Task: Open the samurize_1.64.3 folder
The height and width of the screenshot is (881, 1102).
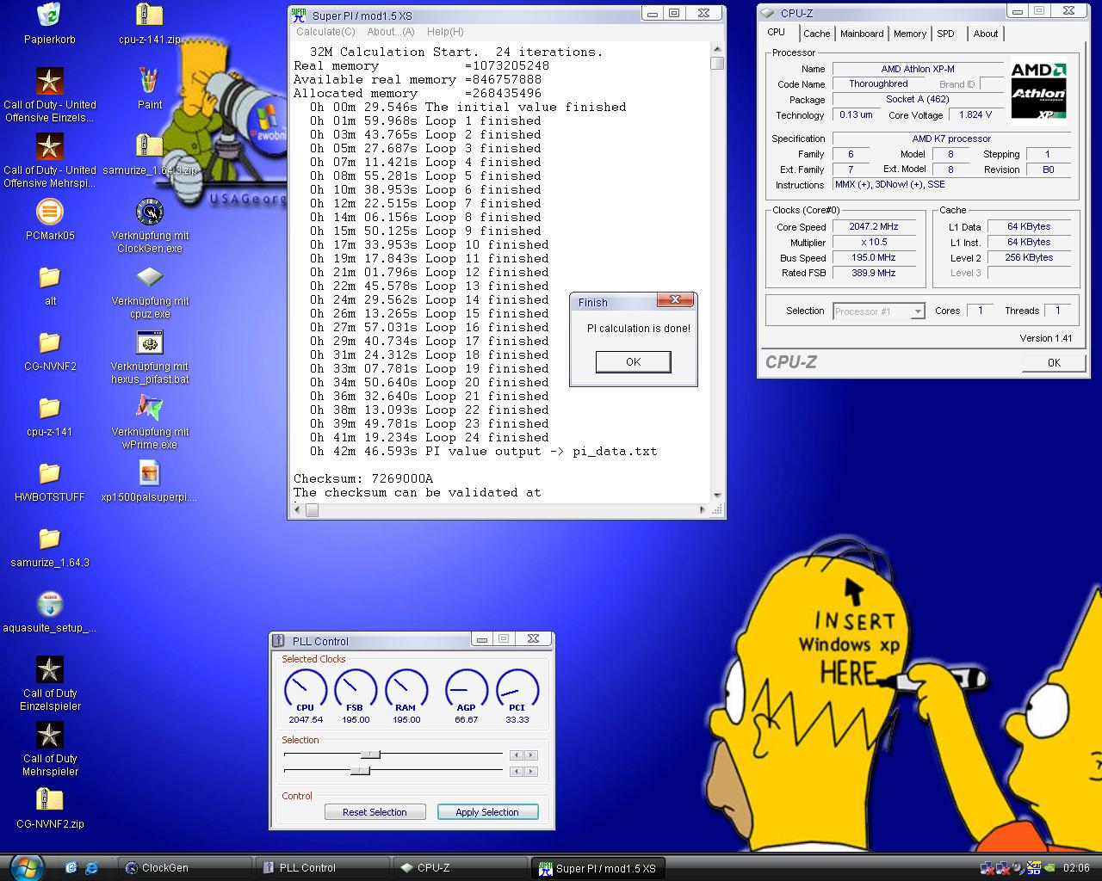Action: pos(49,539)
